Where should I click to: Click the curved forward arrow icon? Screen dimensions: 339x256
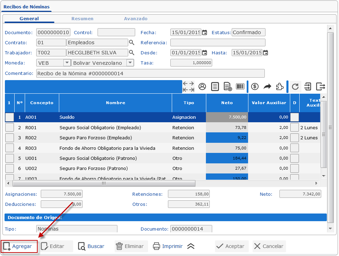tap(267, 87)
